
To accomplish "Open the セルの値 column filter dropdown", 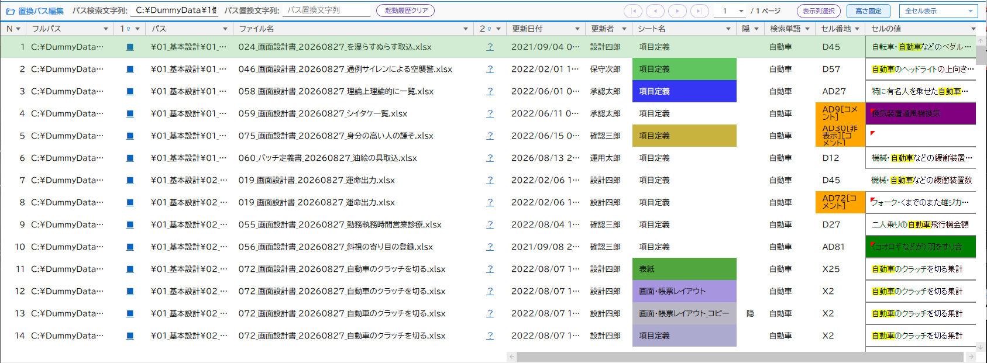I will pos(974,29).
